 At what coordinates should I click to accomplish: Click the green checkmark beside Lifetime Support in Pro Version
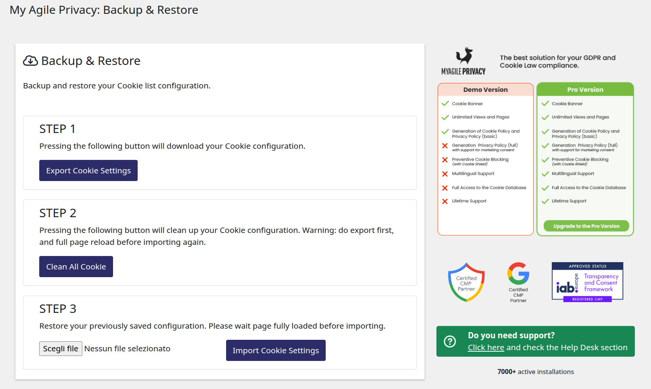coord(545,200)
